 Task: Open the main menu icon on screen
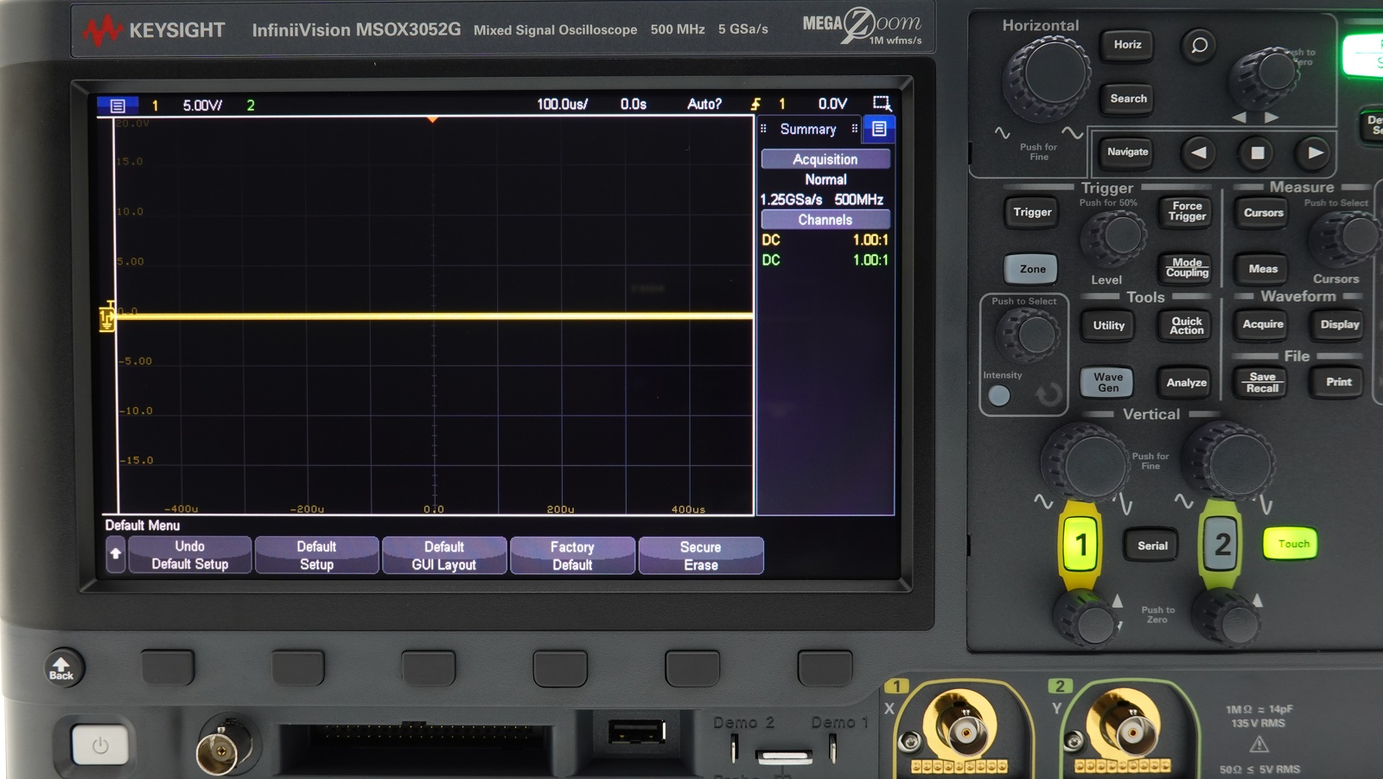coord(118,105)
